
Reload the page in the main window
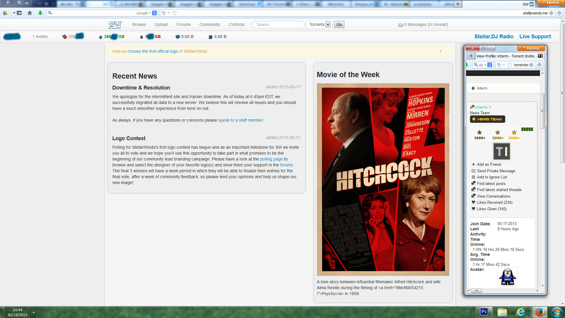pyautogui.click(x=164, y=13)
